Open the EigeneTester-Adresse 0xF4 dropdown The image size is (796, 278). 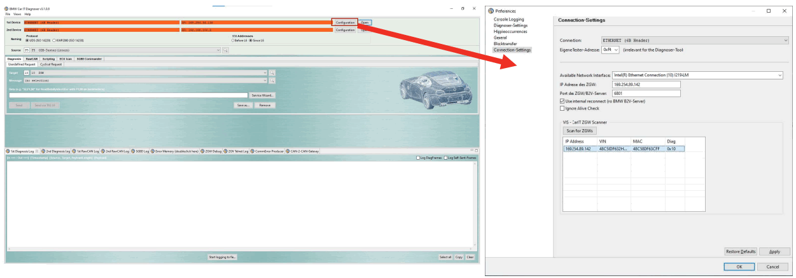coord(611,49)
